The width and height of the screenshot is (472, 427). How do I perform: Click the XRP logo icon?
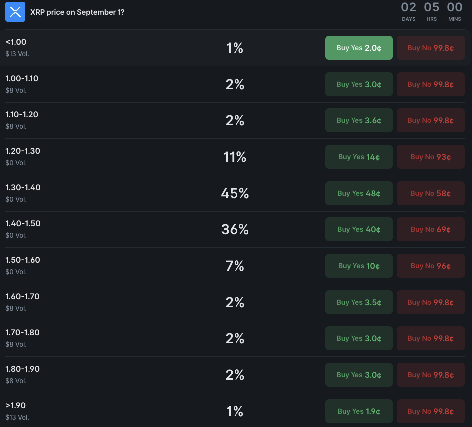point(15,12)
